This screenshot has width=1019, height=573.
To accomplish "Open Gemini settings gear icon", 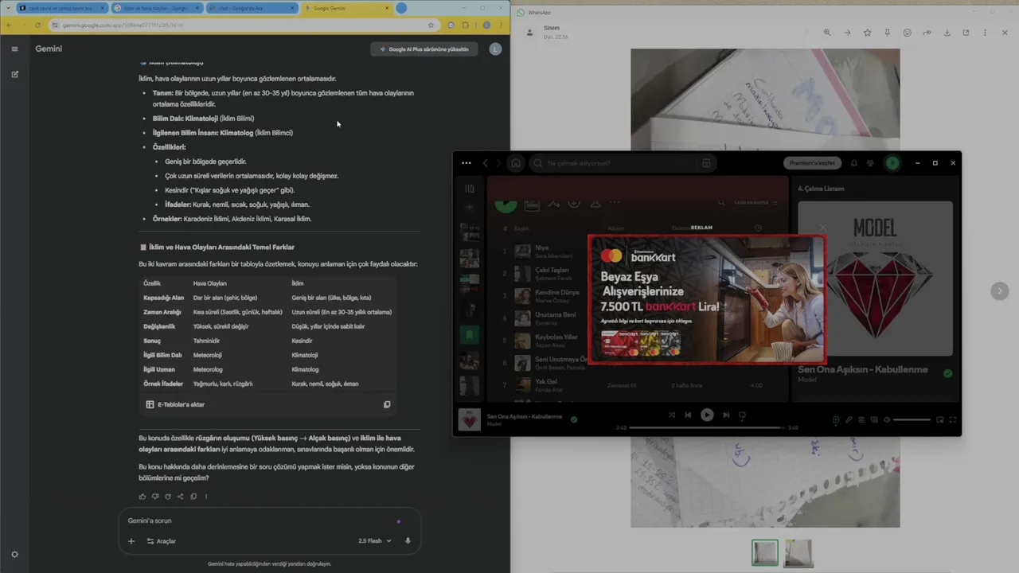I will click(x=14, y=555).
